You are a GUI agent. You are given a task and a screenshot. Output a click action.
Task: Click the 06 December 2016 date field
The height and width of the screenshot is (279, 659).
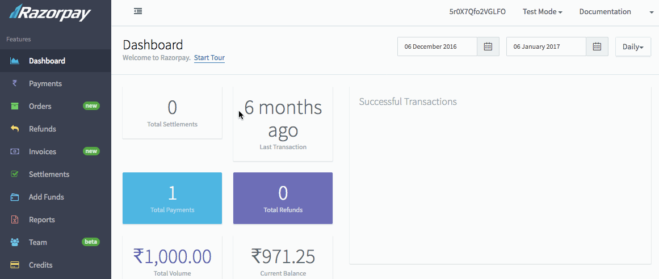click(x=437, y=46)
